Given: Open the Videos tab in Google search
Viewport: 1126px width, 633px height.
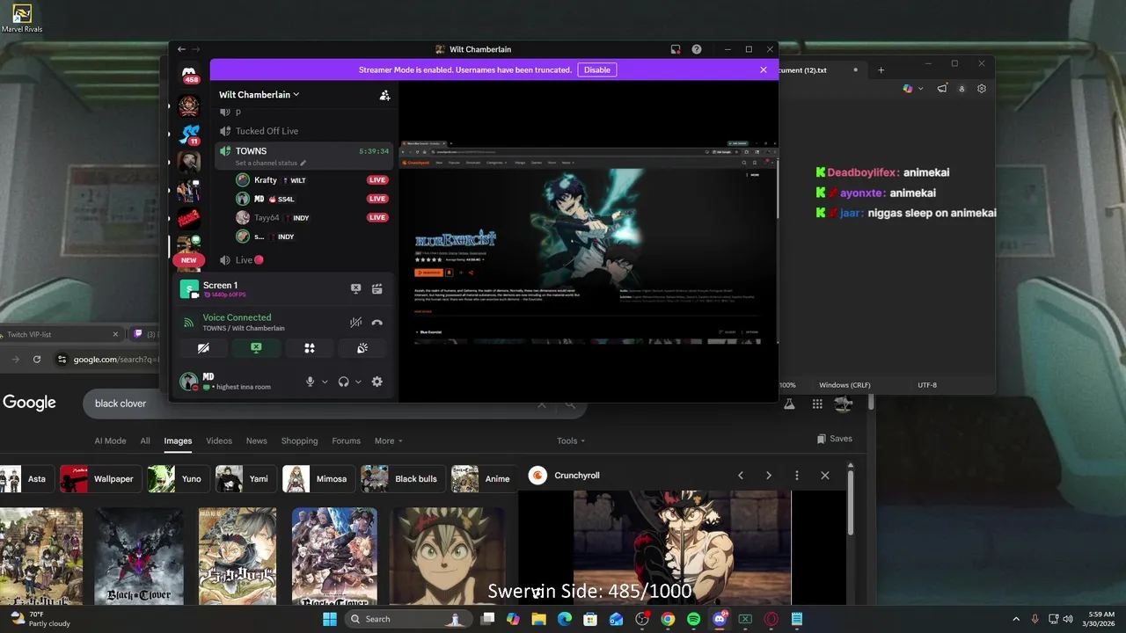Looking at the screenshot, I should tap(219, 440).
